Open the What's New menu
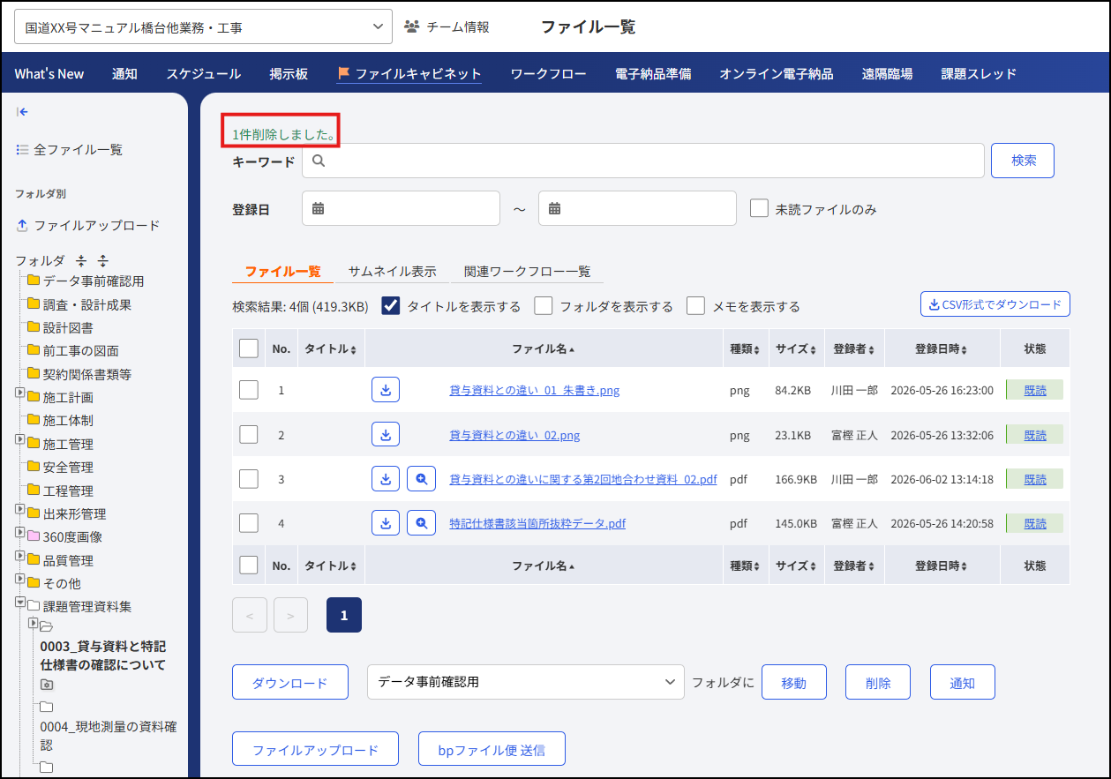Viewport: 1111px width, 779px height. 49,74
